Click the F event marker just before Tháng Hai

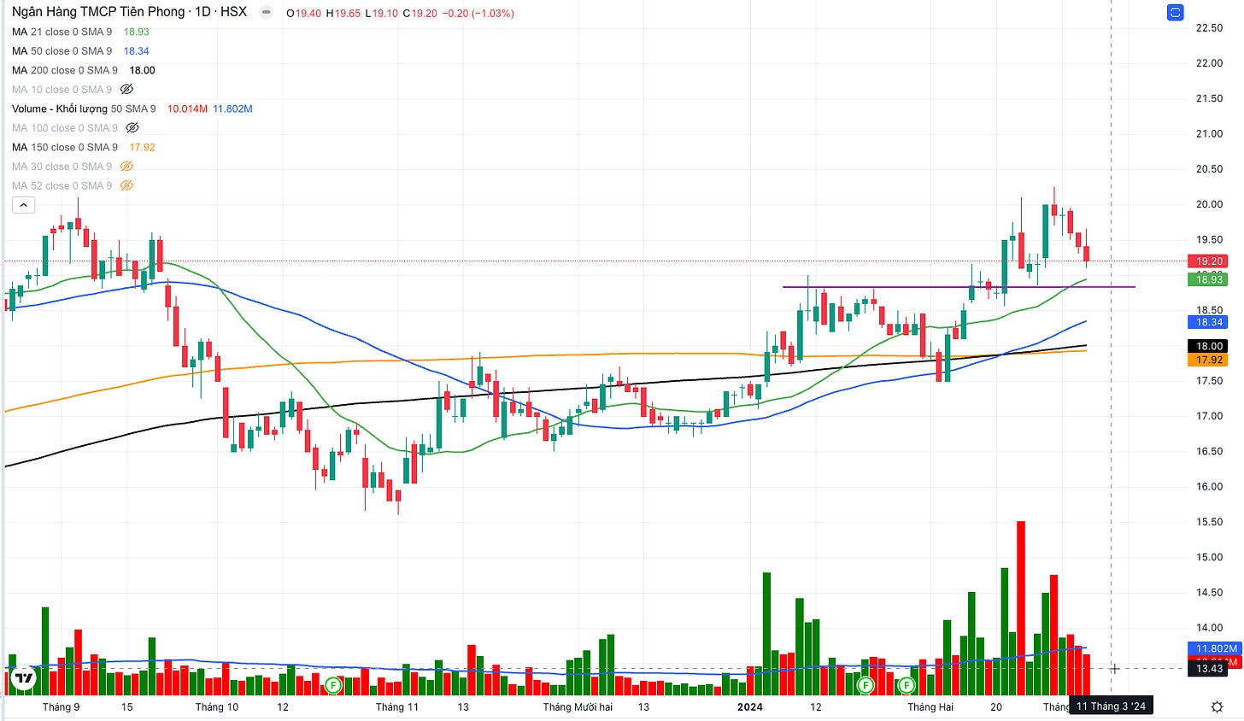point(907,684)
